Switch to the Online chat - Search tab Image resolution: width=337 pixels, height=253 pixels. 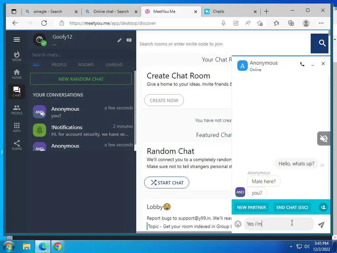click(x=111, y=12)
